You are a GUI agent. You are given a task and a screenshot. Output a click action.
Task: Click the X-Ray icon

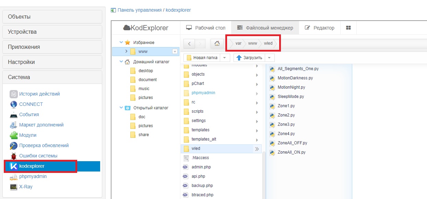point(13,187)
